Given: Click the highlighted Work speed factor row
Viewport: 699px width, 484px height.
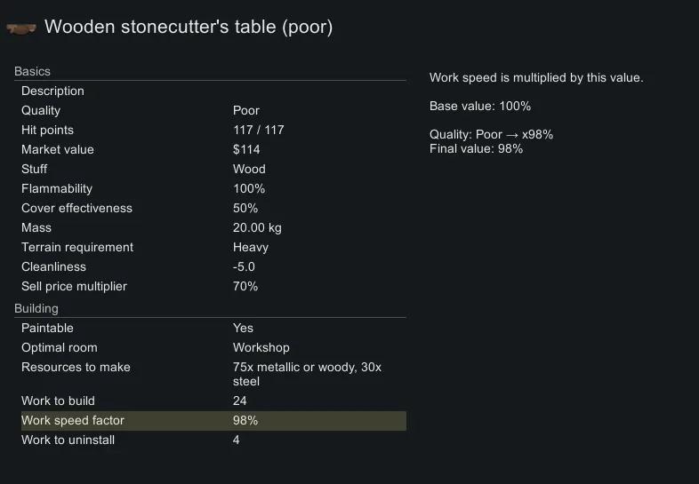Looking at the screenshot, I should (210, 420).
